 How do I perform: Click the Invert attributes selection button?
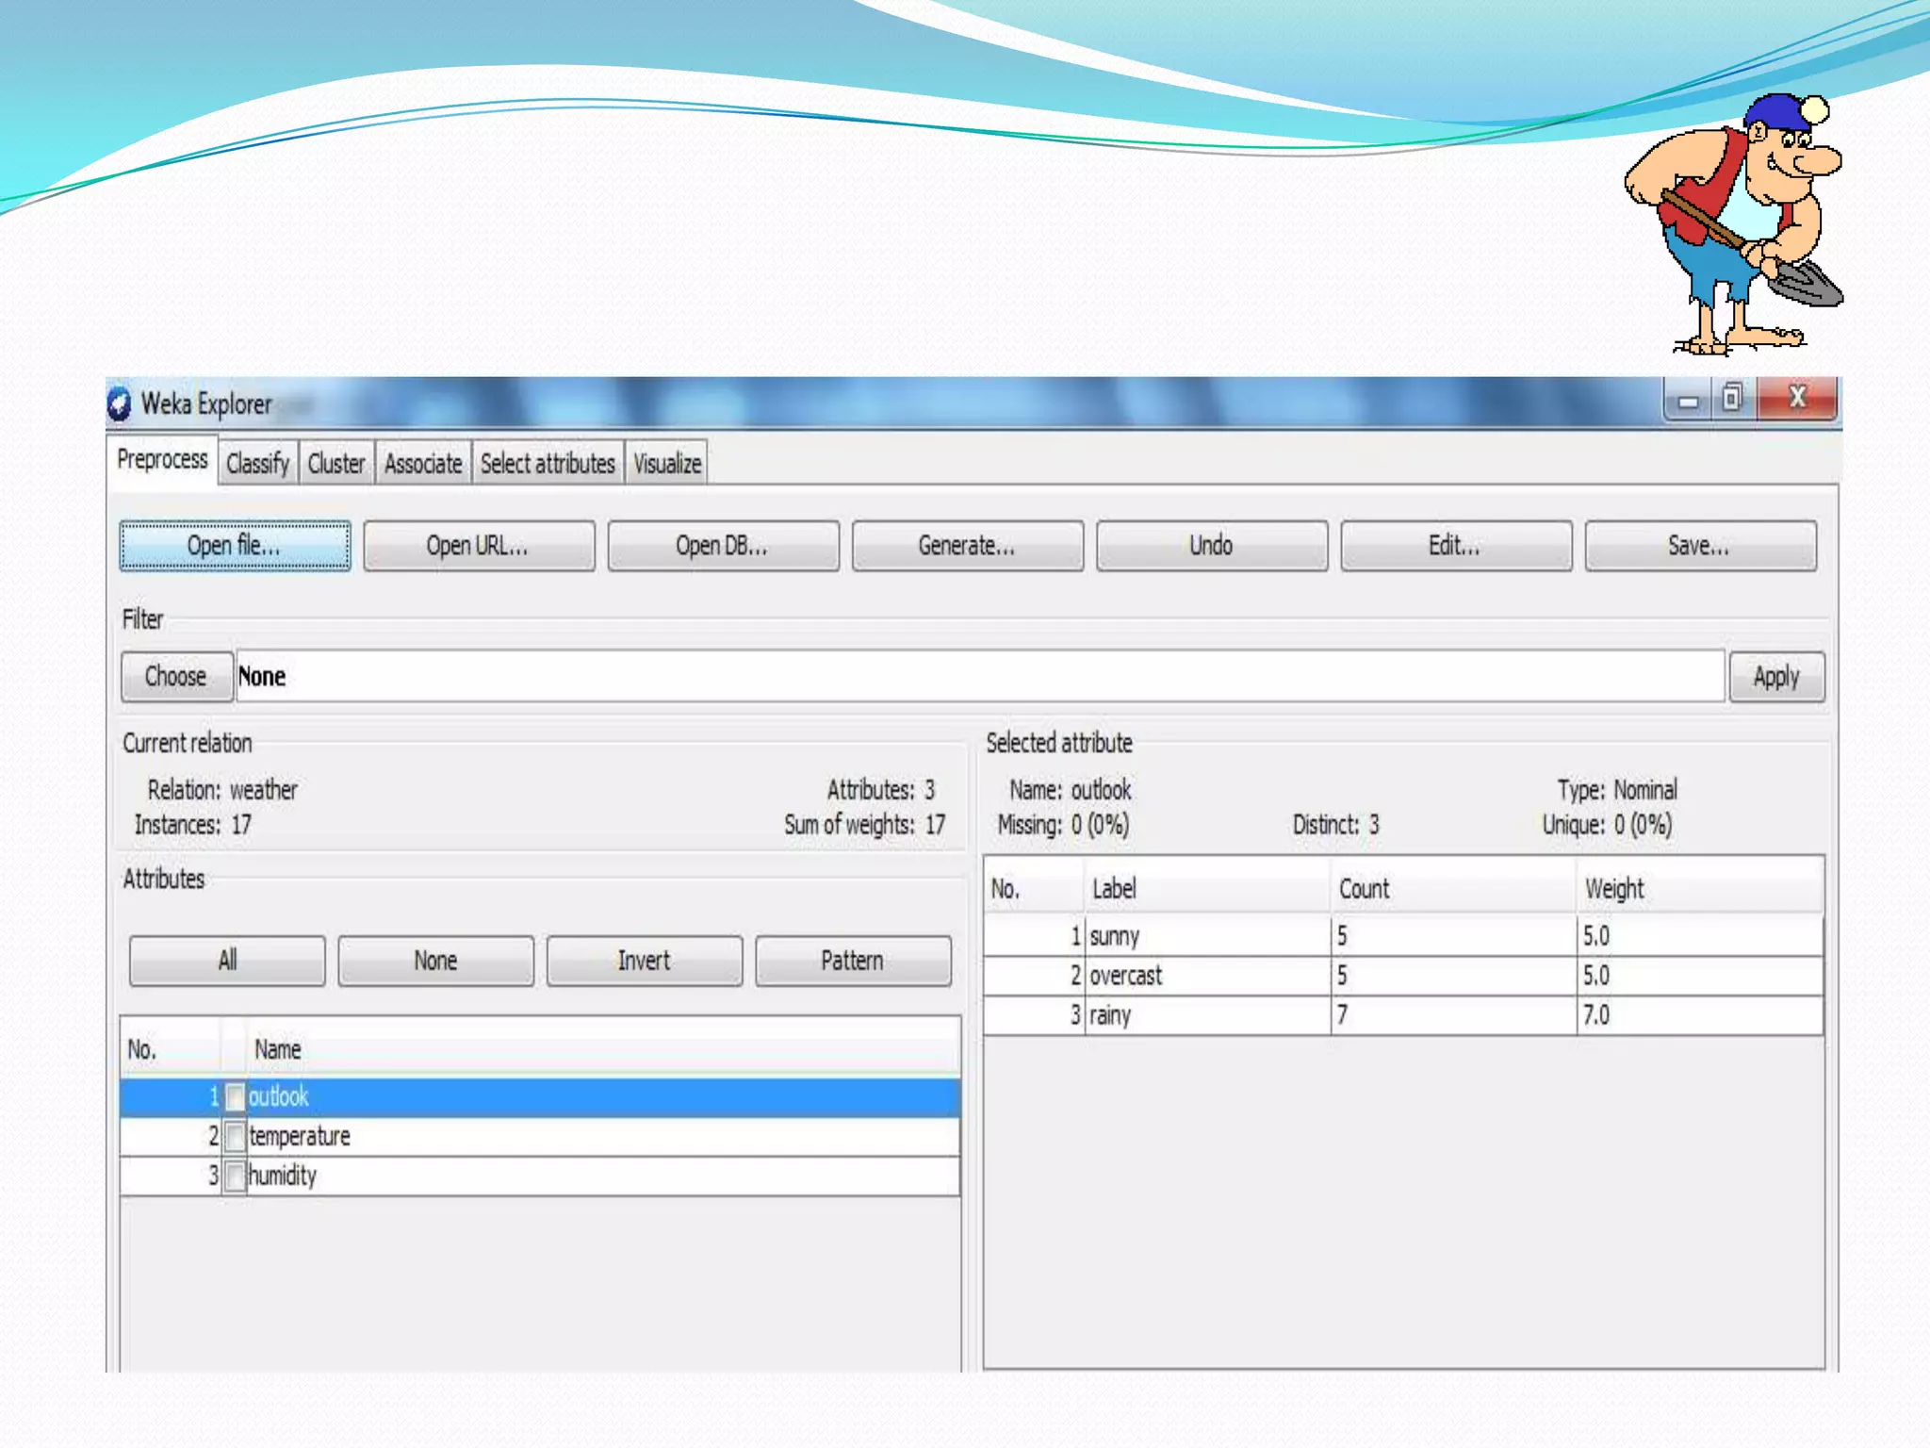(x=645, y=961)
